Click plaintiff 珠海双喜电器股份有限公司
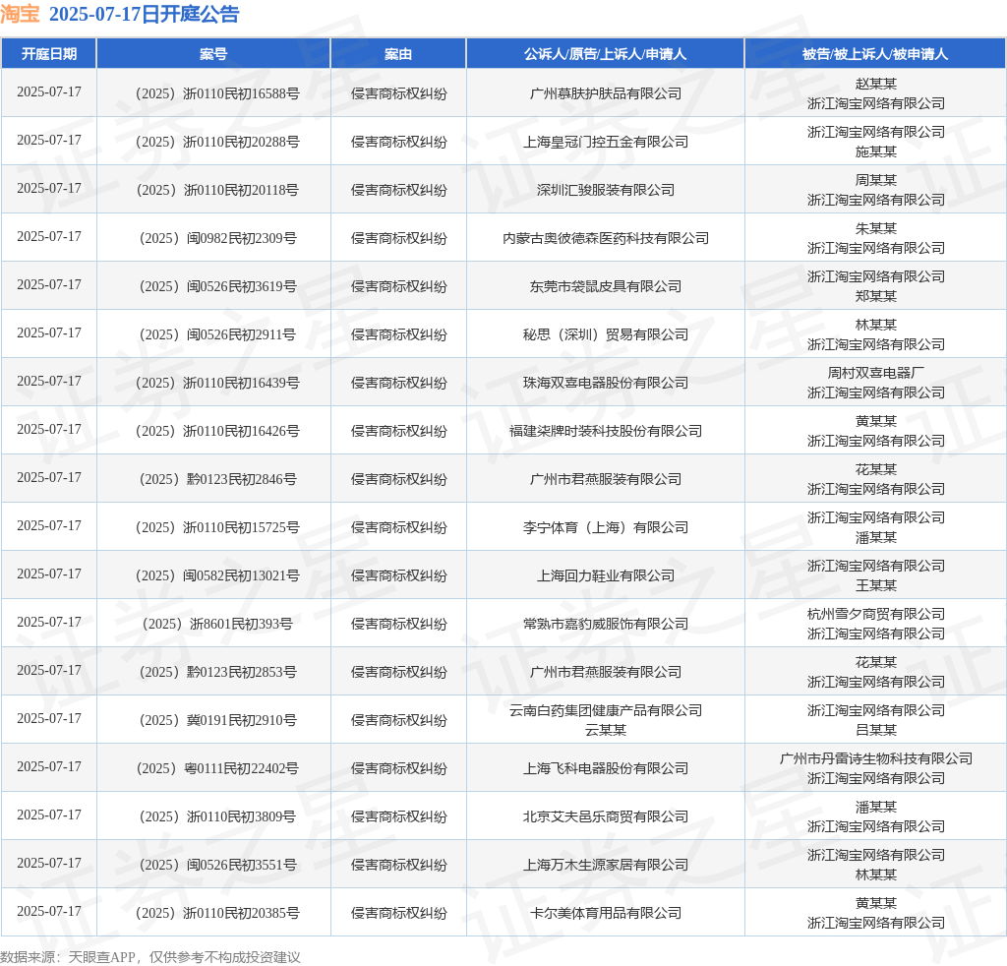1007x966 pixels. (x=605, y=383)
